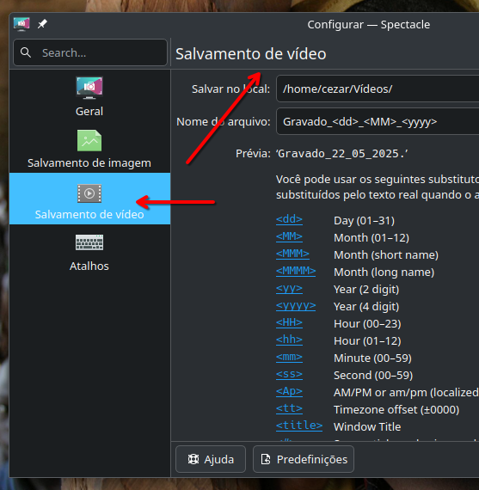479x490 pixels.
Task: Focus the Search settings field
Action: [x=90, y=52]
